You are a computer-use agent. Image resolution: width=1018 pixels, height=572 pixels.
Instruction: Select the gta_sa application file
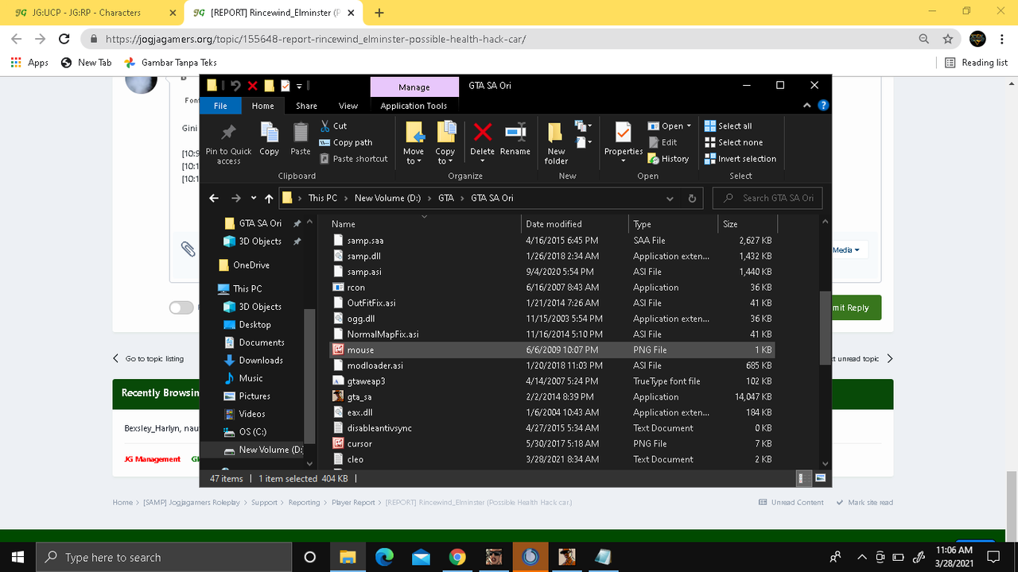click(550, 396)
